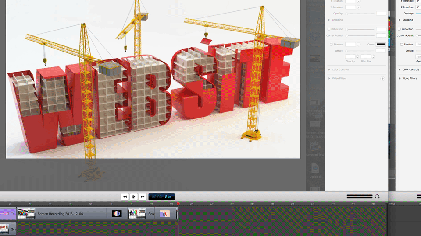This screenshot has width=421, height=236.
Task: Expand Video Filters in the dimmed properties panel
Action: pyautogui.click(x=329, y=78)
